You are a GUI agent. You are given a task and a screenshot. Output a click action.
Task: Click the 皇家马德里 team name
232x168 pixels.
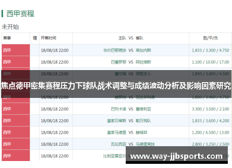point(116,132)
